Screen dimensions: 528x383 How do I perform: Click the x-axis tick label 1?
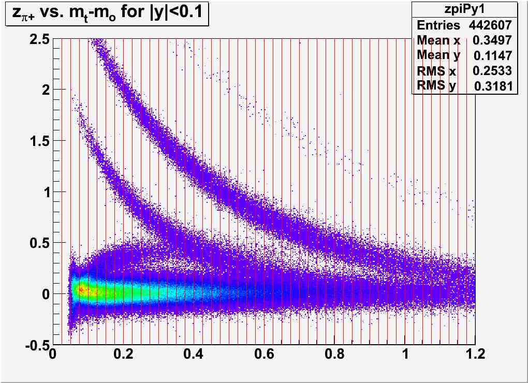point(405,355)
